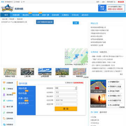Click the 中国地图 breadcrumb link
The height and width of the screenshot is (126, 126).
12,19
